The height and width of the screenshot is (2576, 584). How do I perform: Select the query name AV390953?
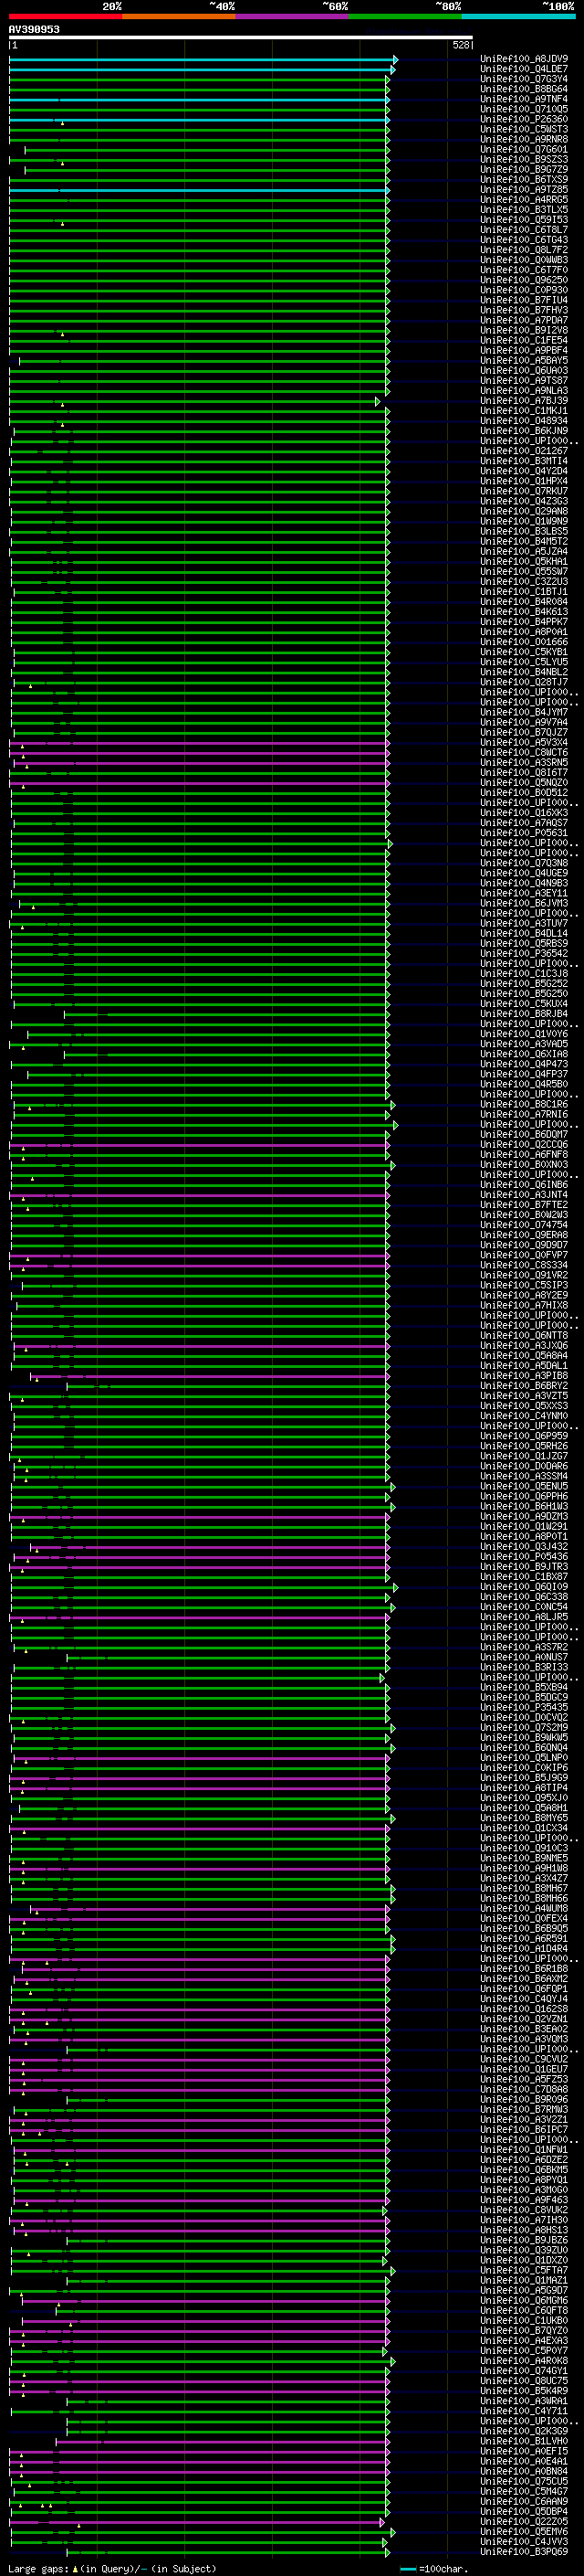[34, 29]
